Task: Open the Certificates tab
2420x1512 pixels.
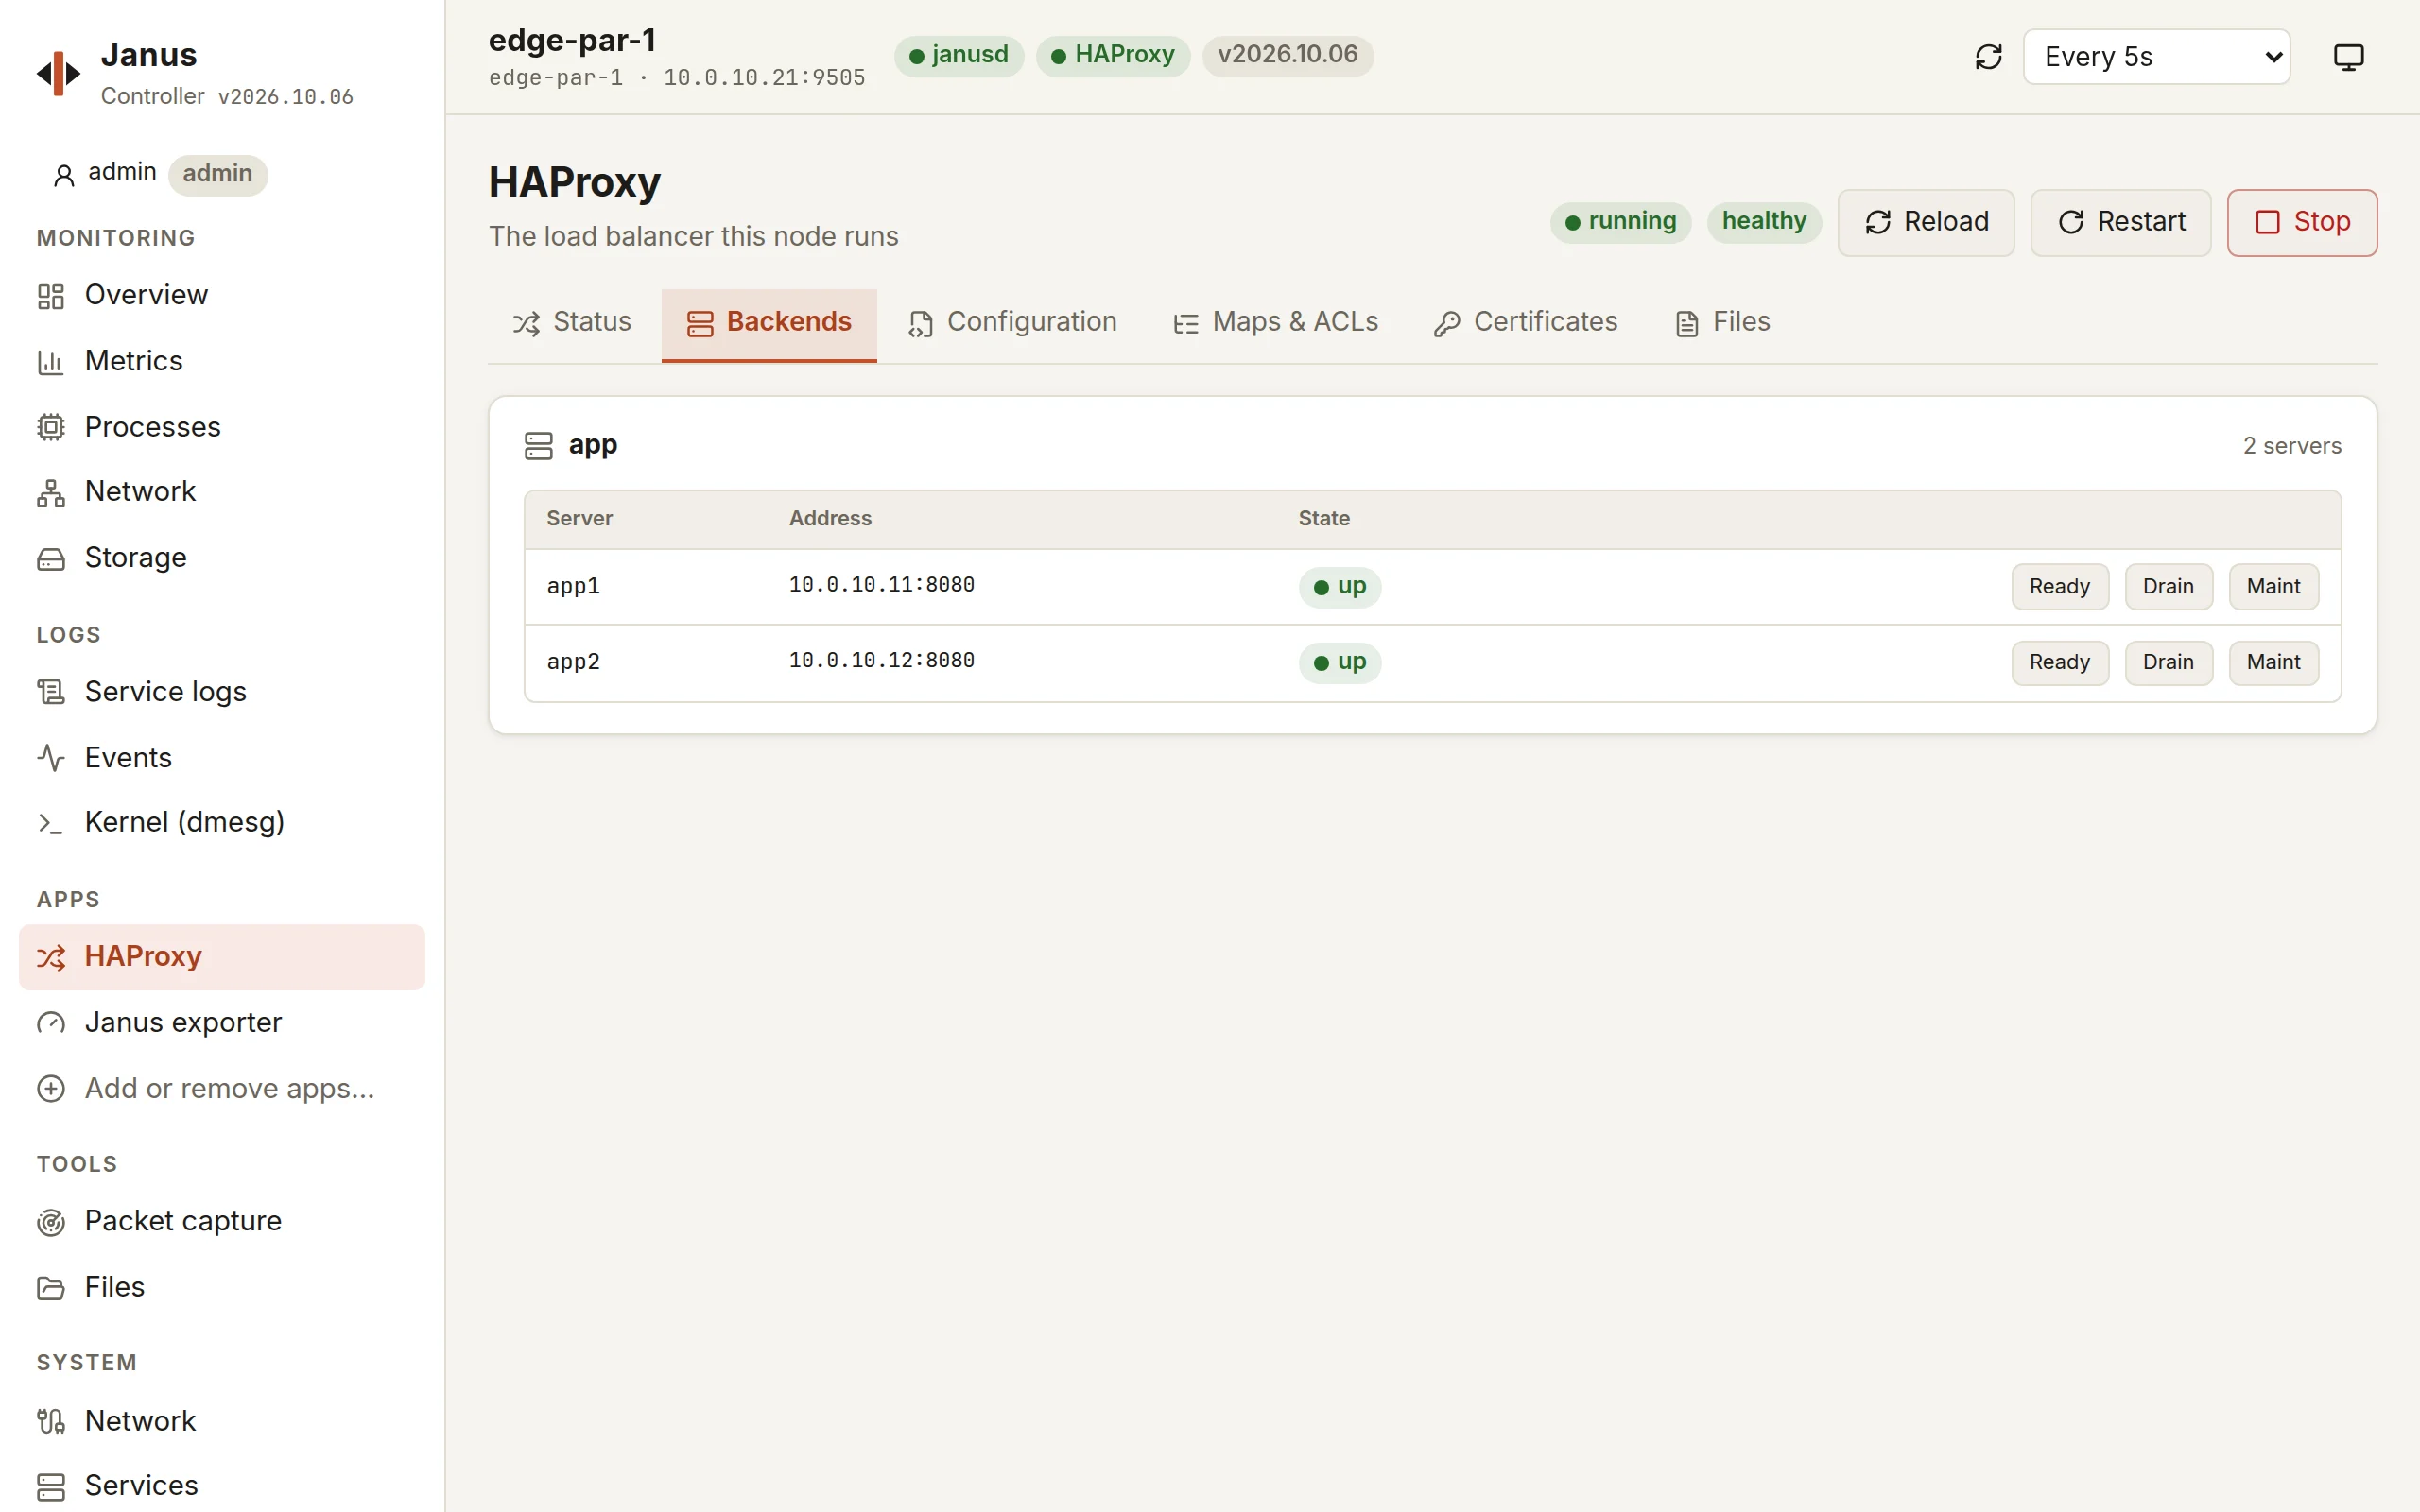Action: [x=1525, y=323]
